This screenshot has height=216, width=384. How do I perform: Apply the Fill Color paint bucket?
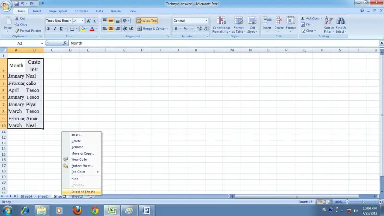coord(83,29)
